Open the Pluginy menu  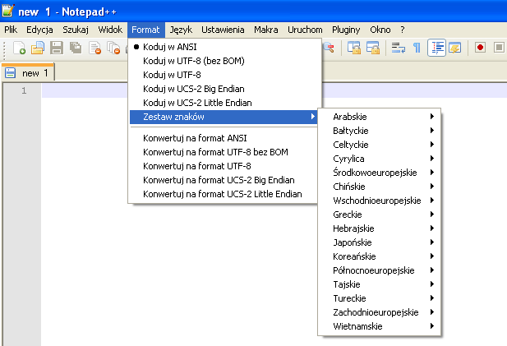tap(346, 30)
